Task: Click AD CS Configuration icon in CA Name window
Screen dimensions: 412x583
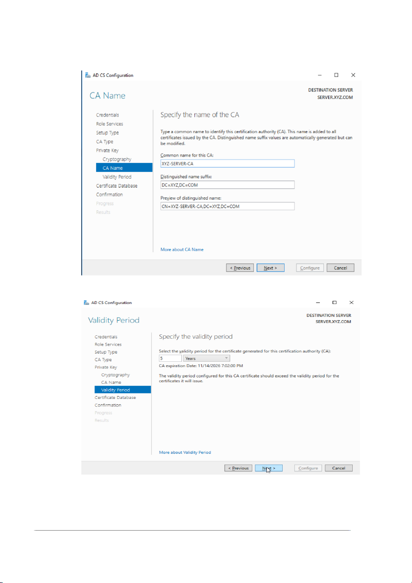Action: click(88, 75)
